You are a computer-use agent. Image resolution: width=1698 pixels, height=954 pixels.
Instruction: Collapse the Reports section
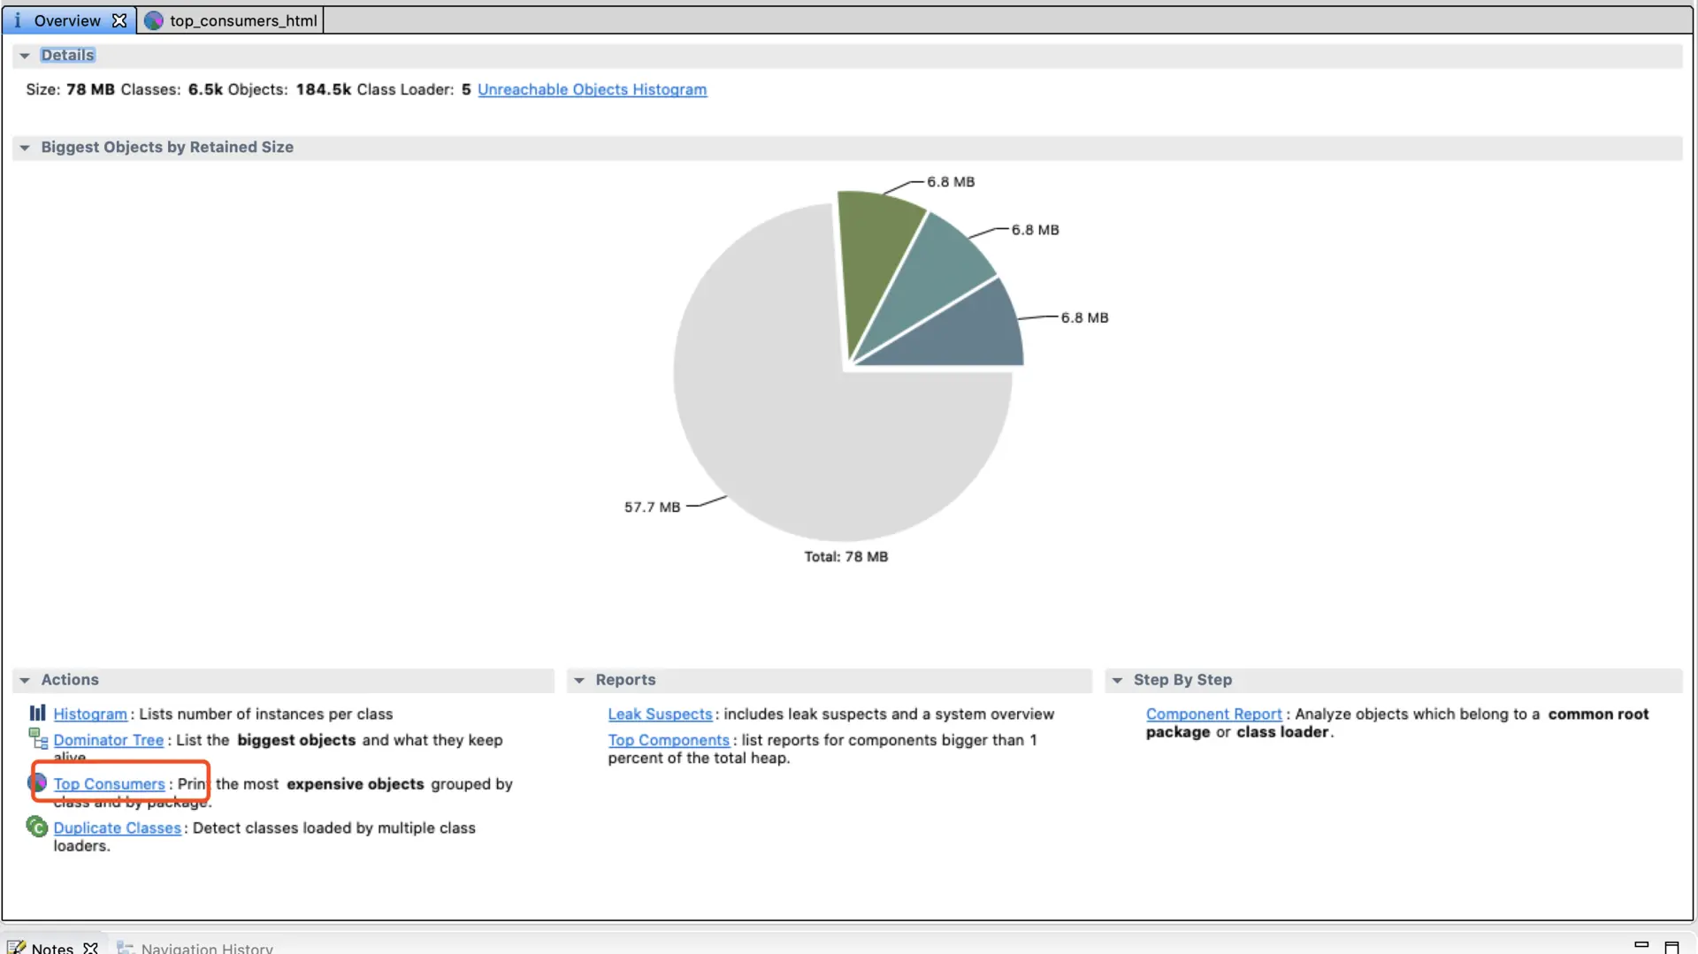tap(579, 680)
